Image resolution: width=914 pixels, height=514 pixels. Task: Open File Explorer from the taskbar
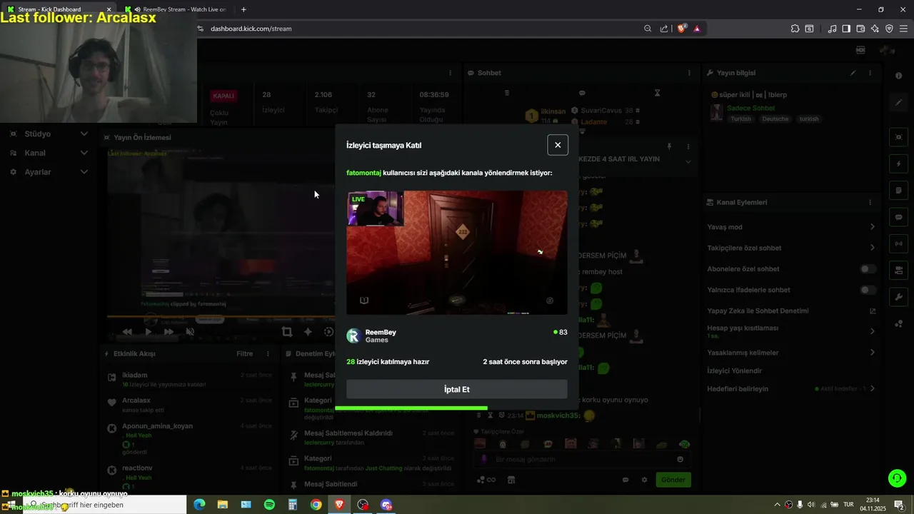[x=222, y=505]
